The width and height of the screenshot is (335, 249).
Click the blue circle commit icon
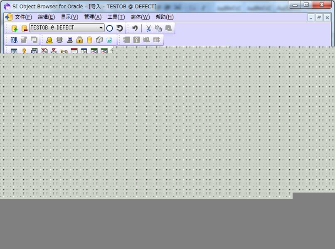[x=110, y=28]
